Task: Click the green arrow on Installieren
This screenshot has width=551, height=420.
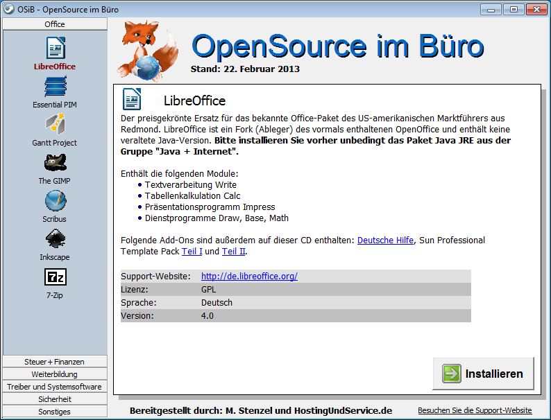Action: click(x=452, y=374)
